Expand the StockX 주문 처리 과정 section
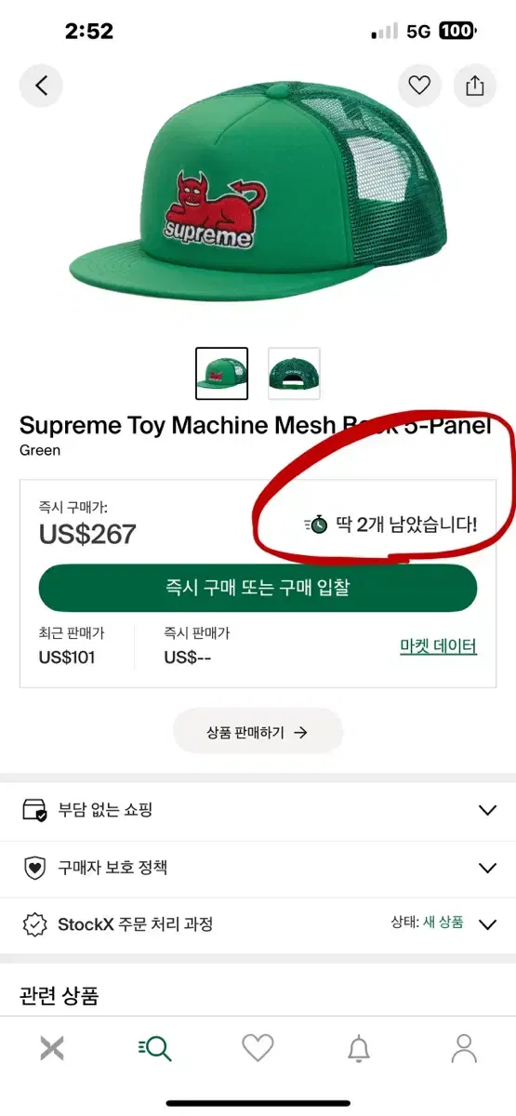Viewport: 516px width, 1116px height. (258, 924)
